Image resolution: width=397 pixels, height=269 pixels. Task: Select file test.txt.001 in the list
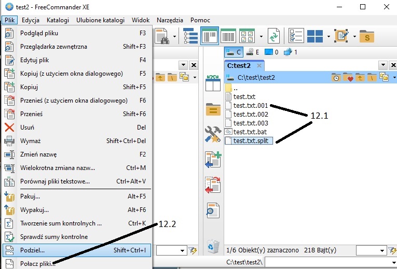click(x=247, y=105)
